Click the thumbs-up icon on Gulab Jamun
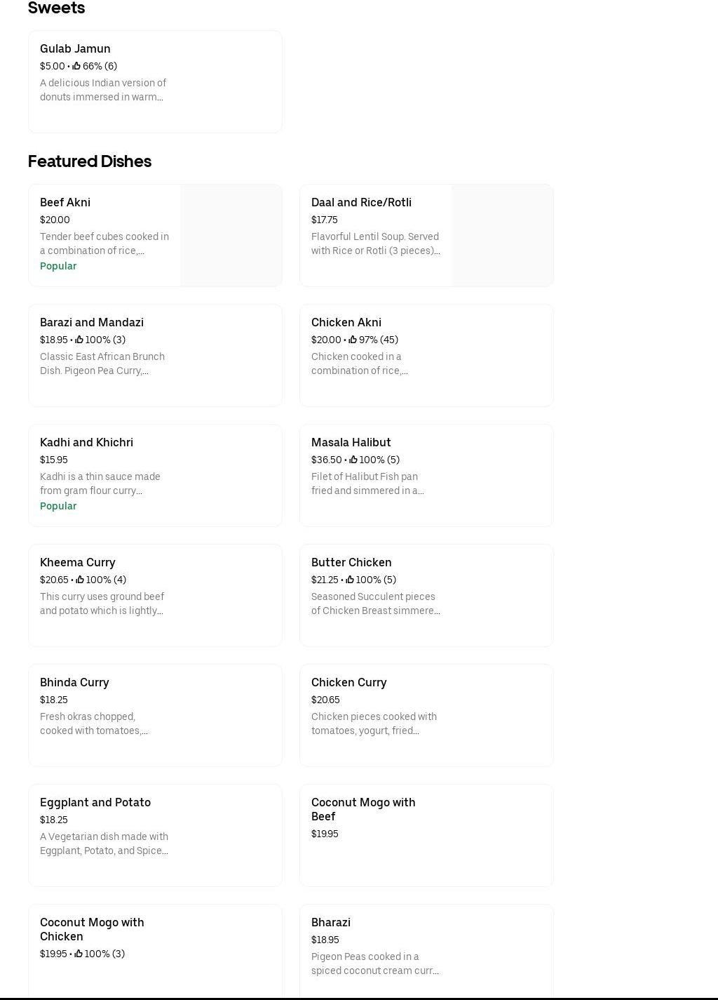This screenshot has height=1000, width=718. 76,66
